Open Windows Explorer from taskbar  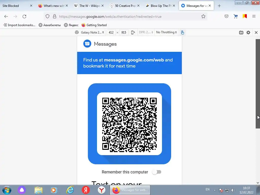(39, 190)
